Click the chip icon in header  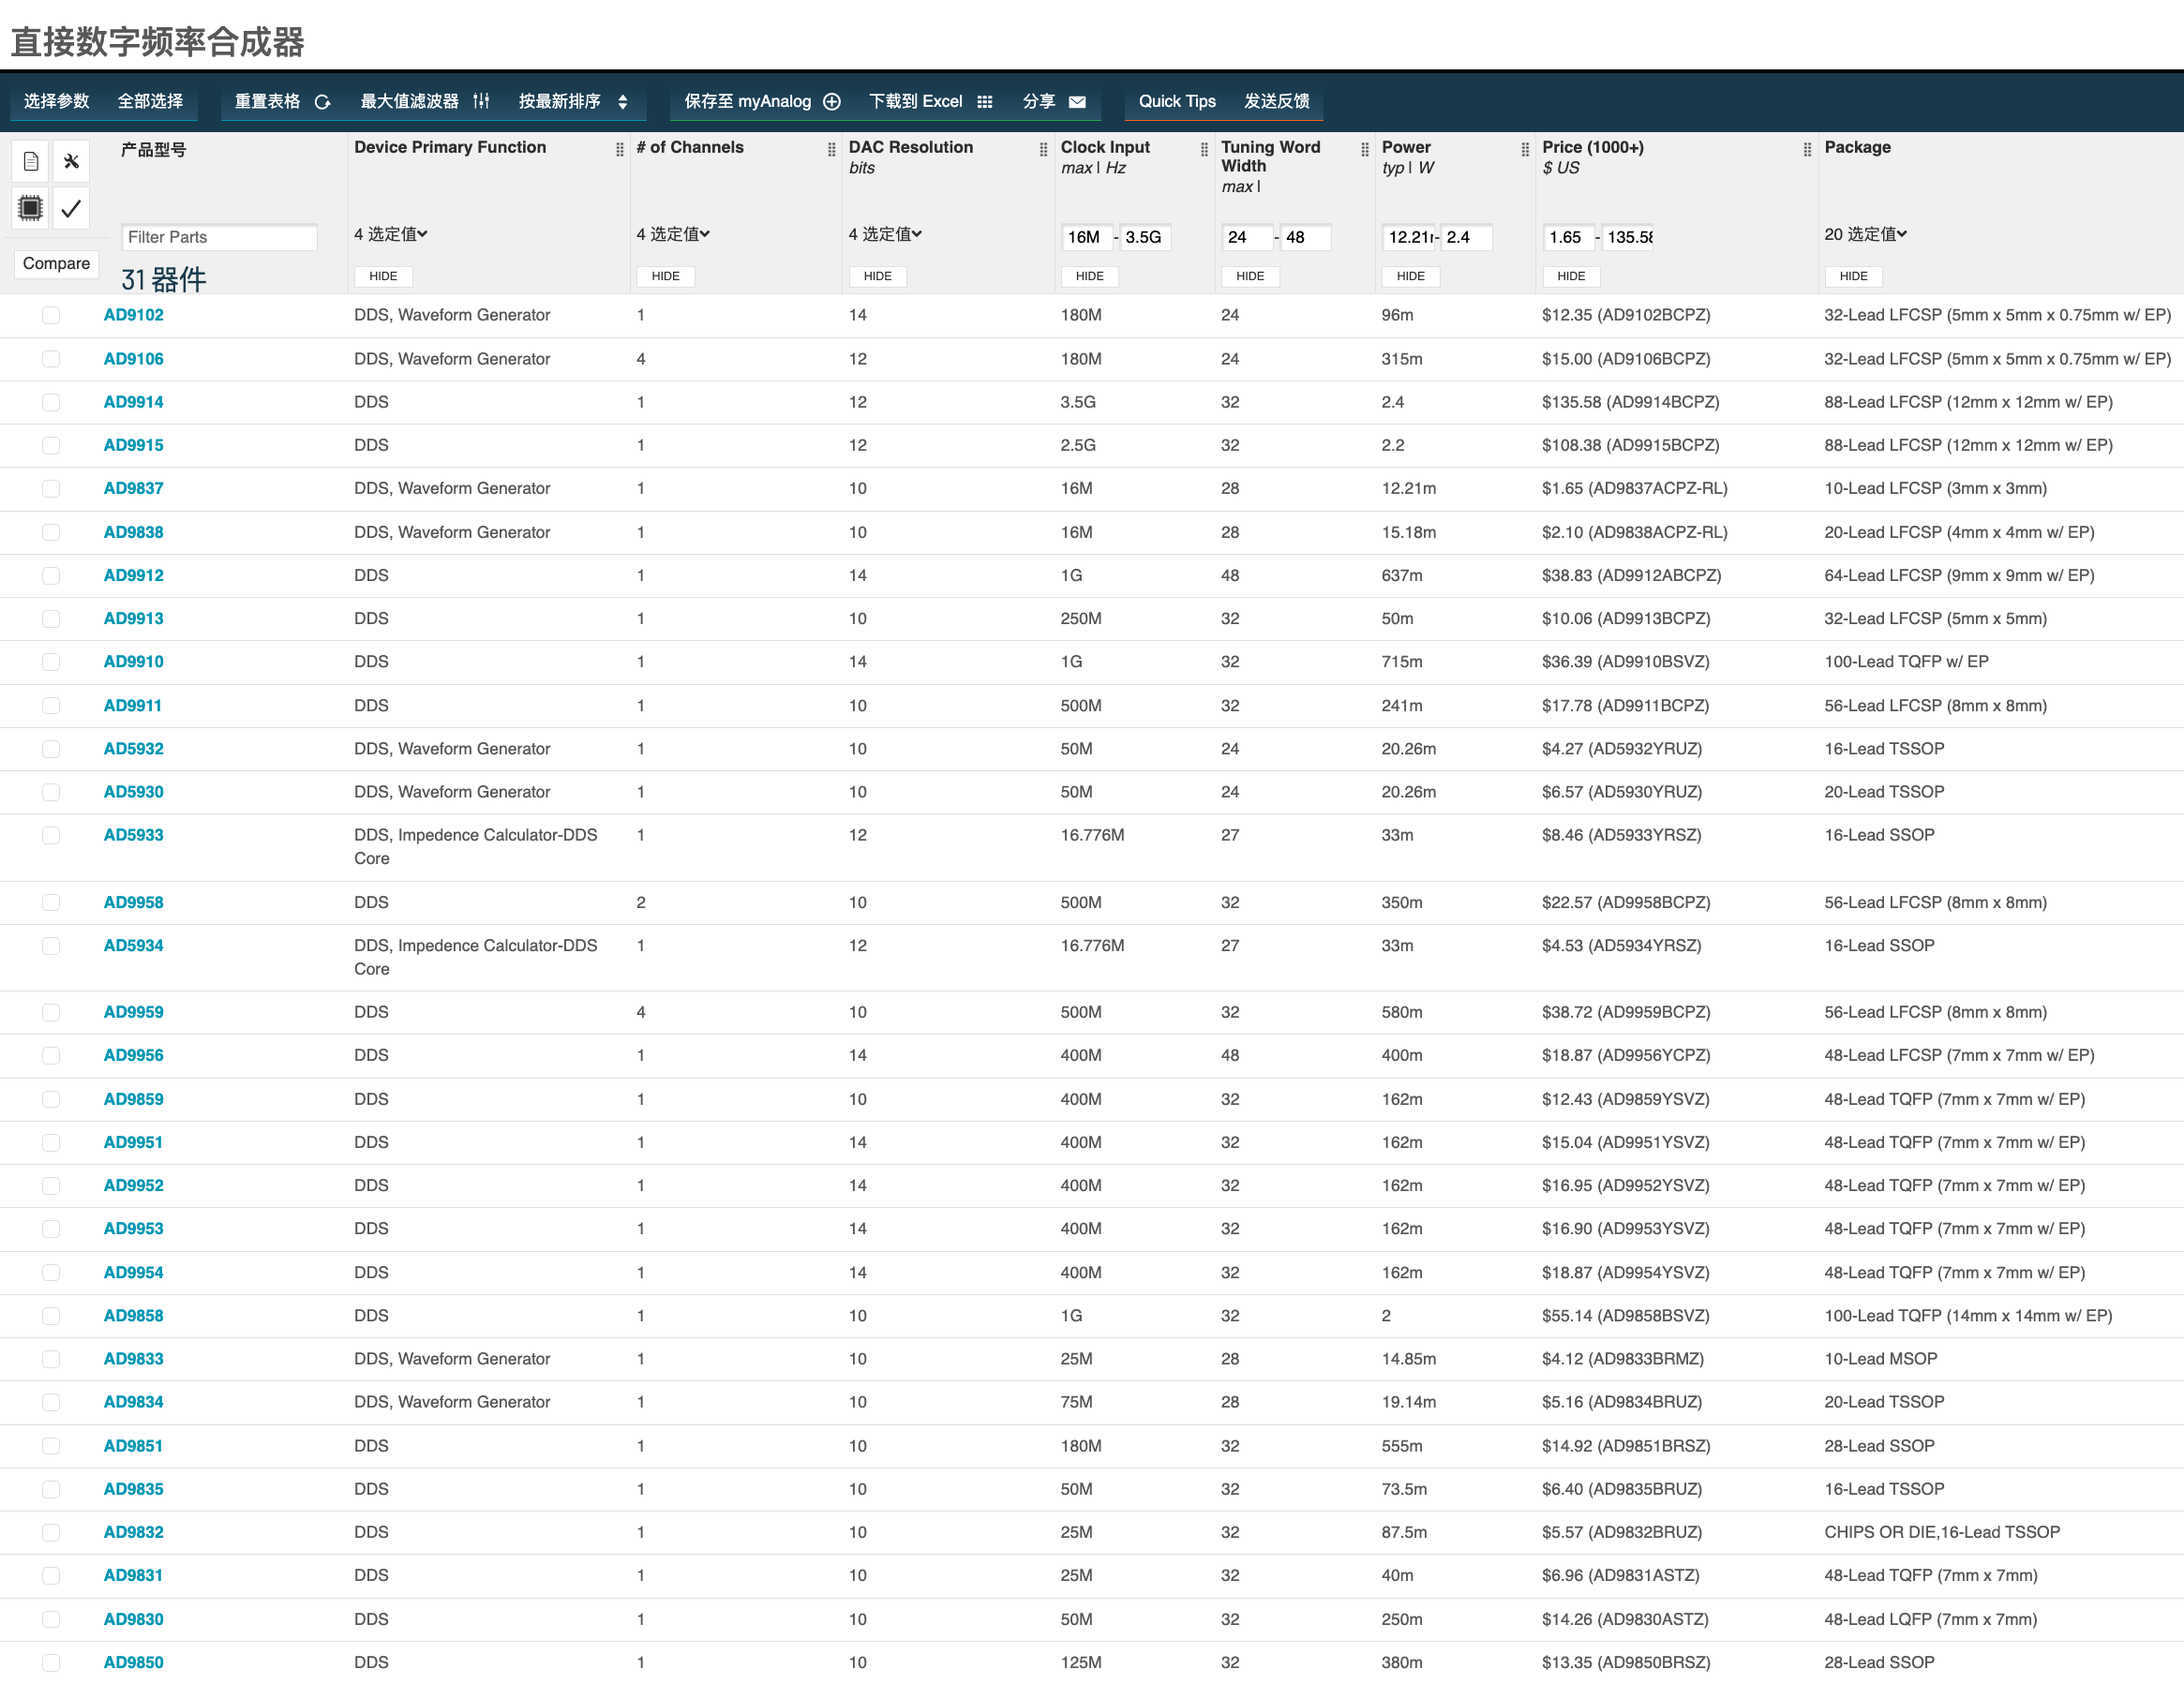click(31, 208)
